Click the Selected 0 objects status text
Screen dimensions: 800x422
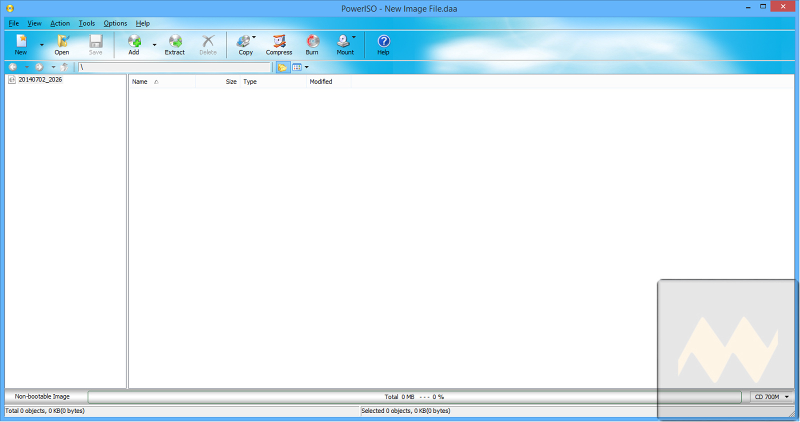coord(405,411)
